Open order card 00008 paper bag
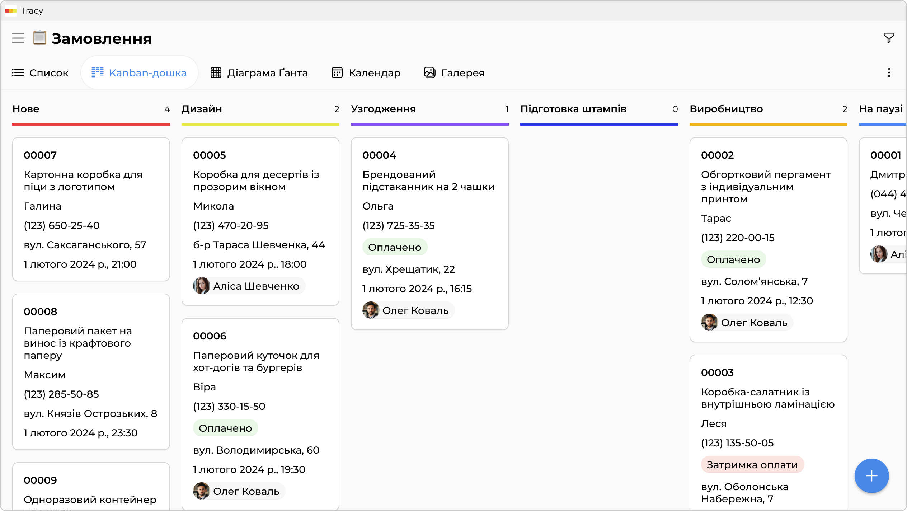This screenshot has width=907, height=511. pos(91,371)
